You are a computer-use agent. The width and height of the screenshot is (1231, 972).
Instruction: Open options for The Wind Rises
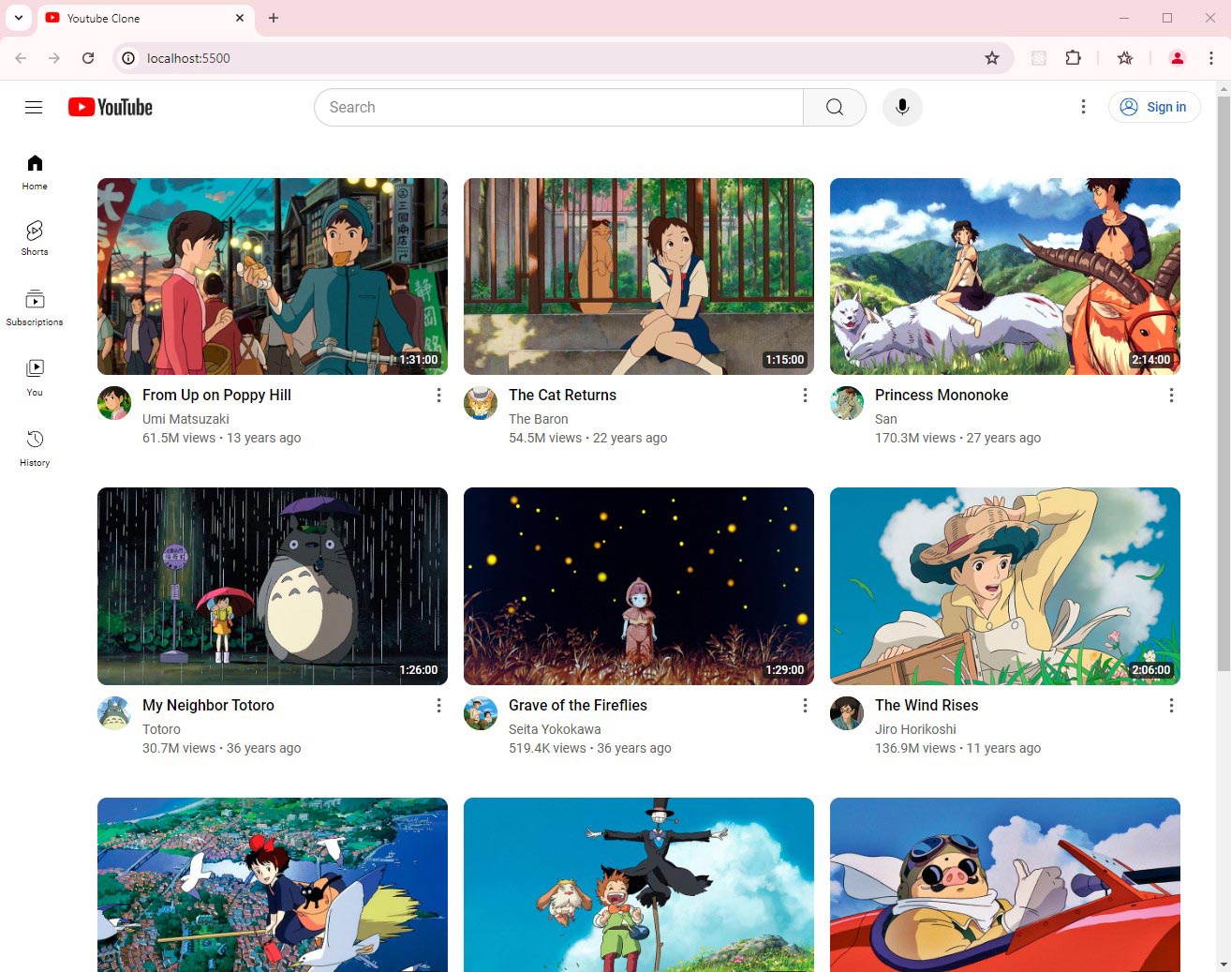(1171, 706)
